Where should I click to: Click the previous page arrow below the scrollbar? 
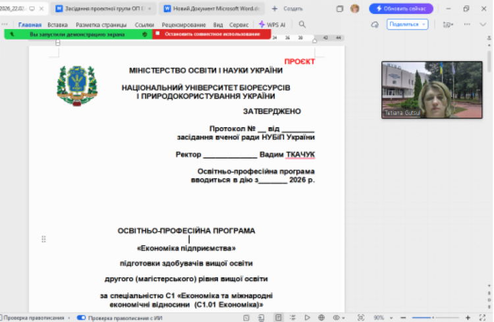(x=489, y=293)
